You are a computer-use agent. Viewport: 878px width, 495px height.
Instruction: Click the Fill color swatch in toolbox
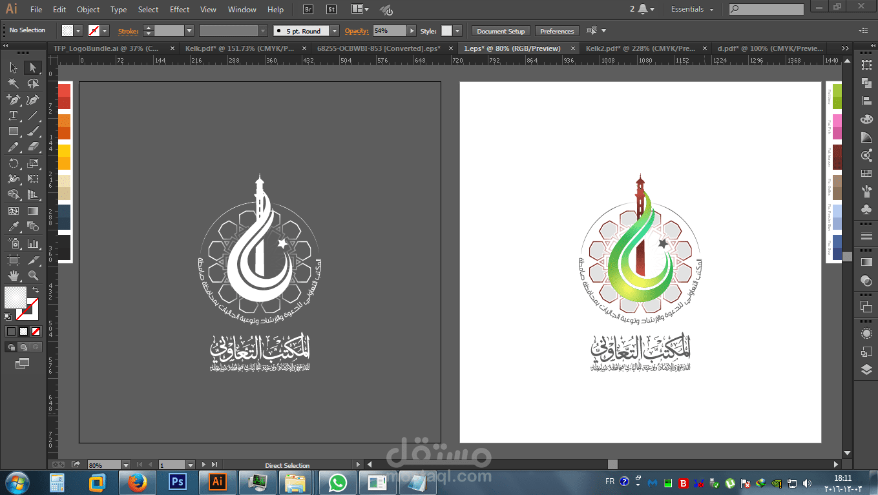[x=16, y=298]
